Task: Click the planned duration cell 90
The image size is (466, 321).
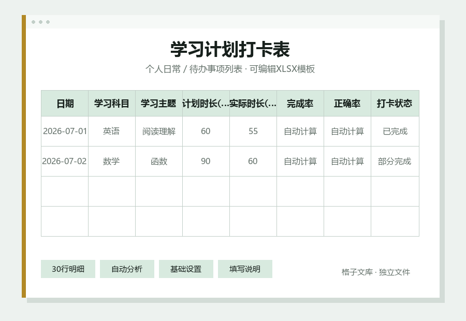Action: [206, 161]
